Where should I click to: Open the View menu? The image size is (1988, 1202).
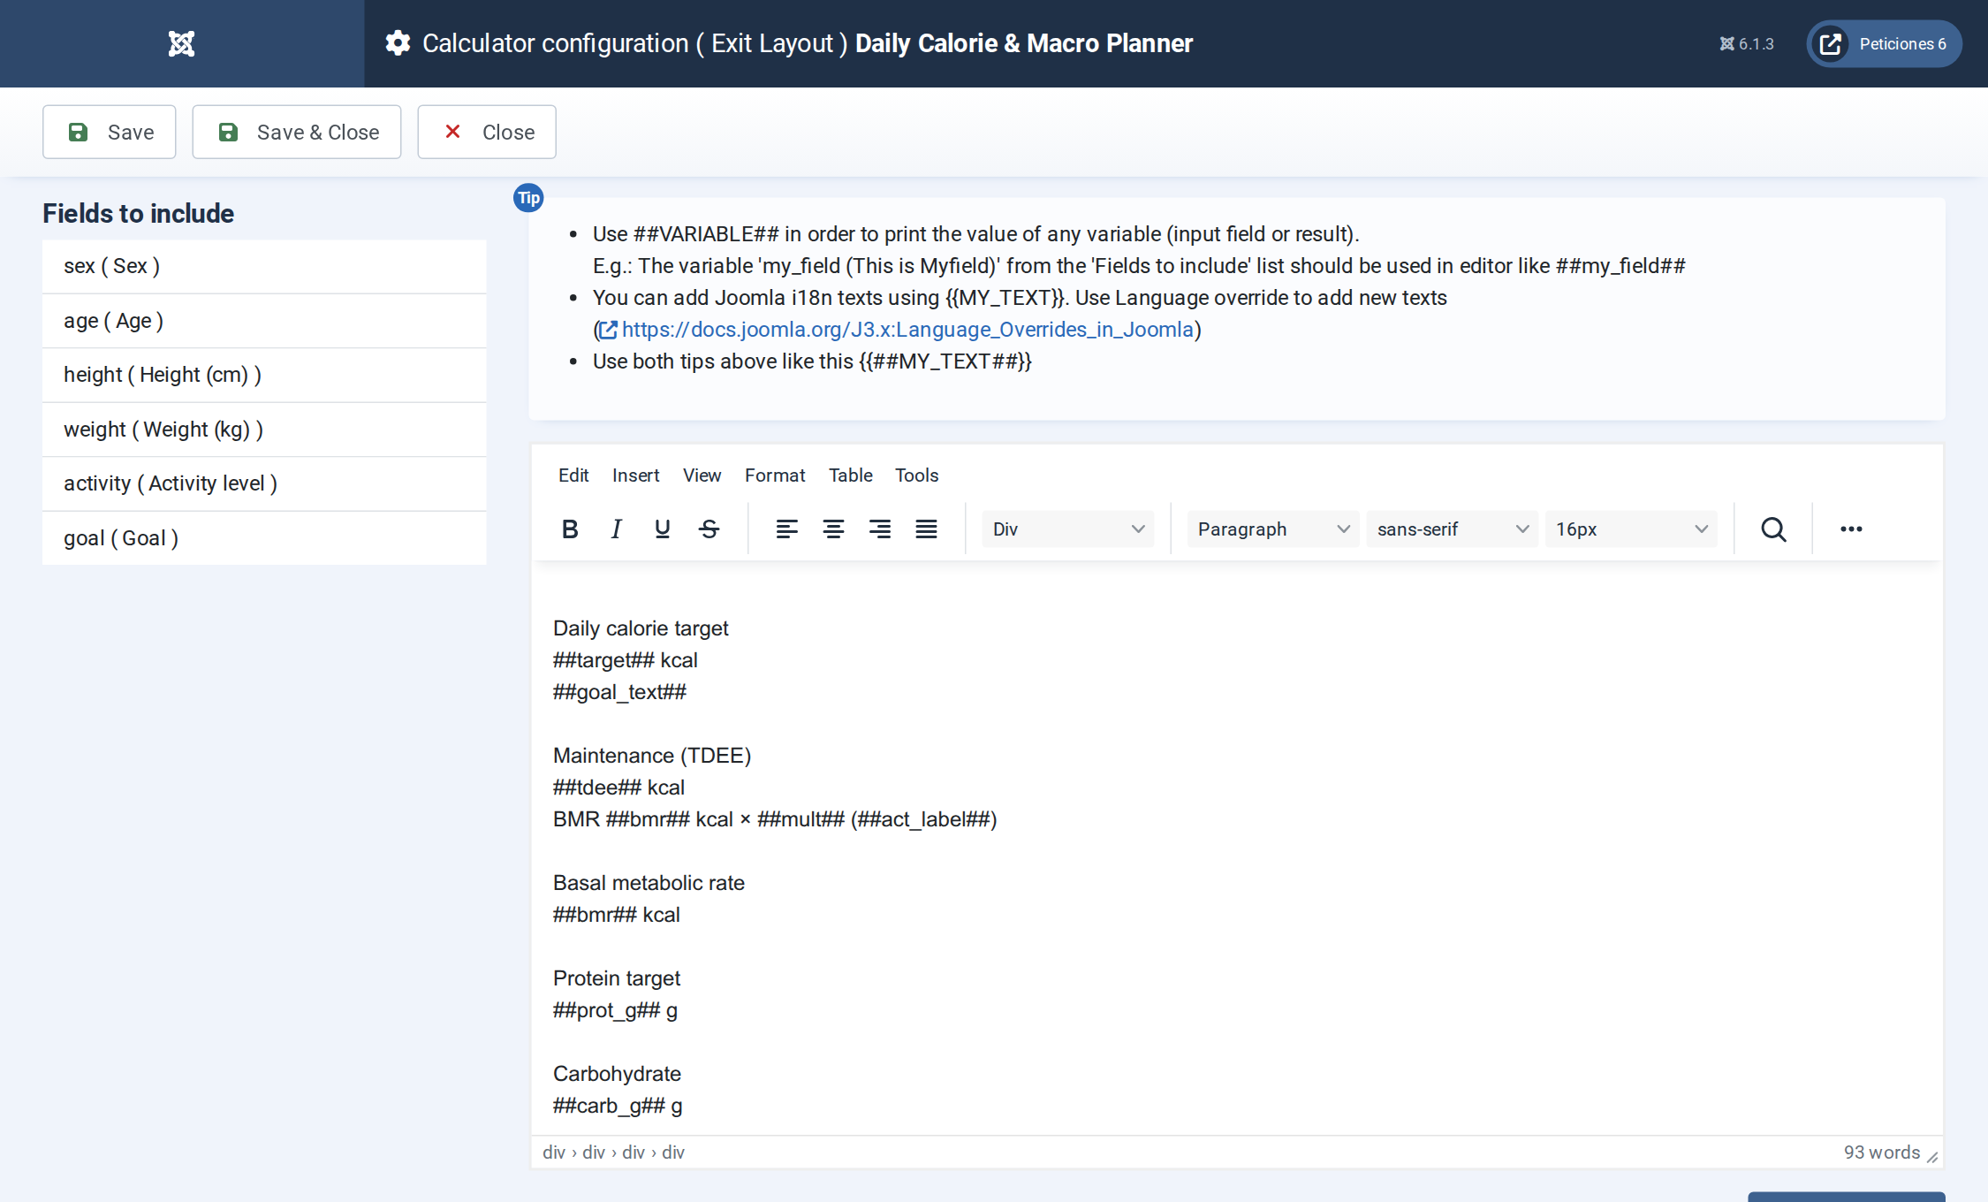pos(702,475)
